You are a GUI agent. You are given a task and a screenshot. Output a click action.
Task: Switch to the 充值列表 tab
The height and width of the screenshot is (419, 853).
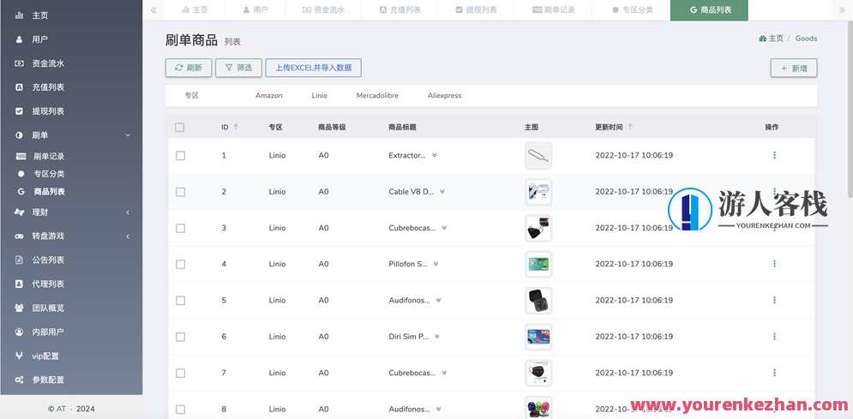(399, 9)
